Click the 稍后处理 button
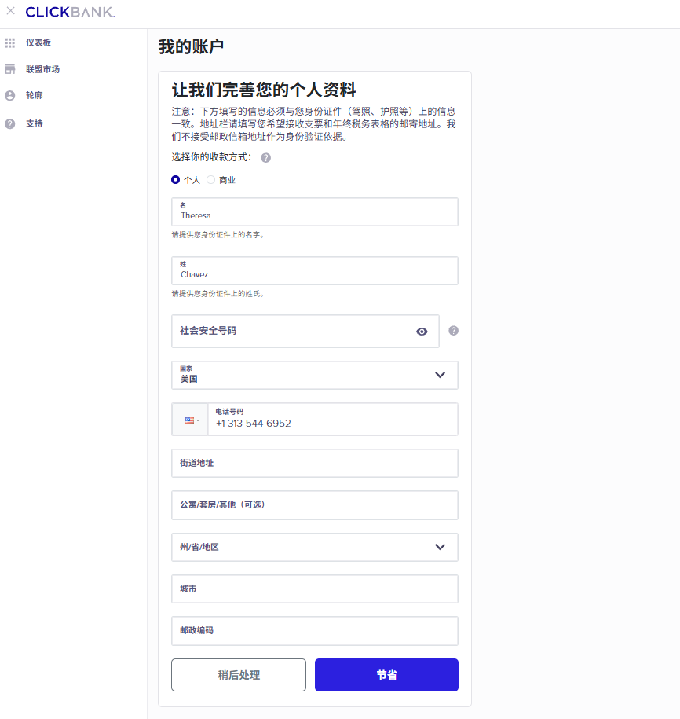 [239, 674]
